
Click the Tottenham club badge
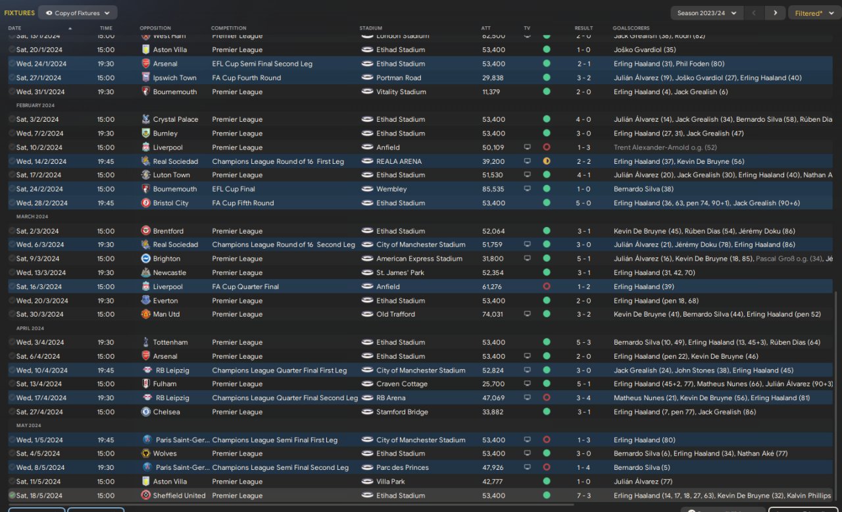click(146, 342)
